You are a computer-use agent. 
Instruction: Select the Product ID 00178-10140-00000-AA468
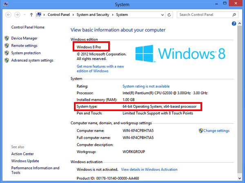point(108,179)
